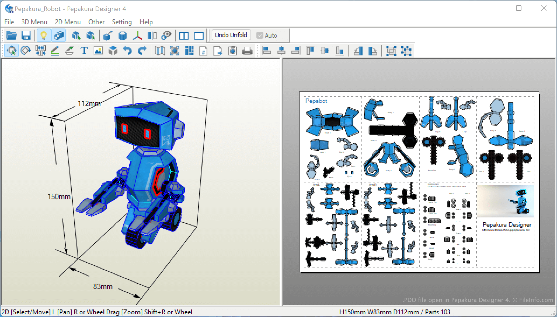Click the group parts icon
The image size is (557, 317).
click(391, 51)
